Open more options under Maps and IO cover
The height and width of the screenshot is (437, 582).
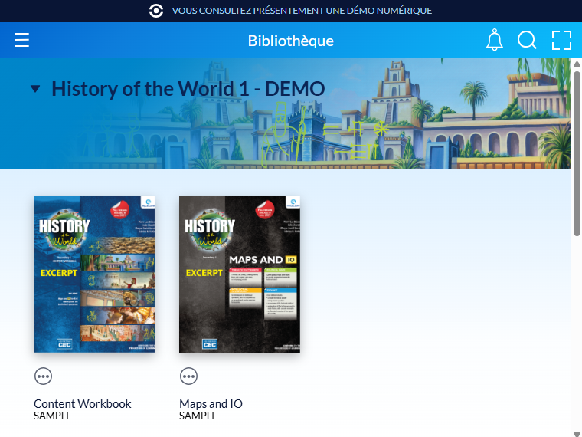(188, 376)
